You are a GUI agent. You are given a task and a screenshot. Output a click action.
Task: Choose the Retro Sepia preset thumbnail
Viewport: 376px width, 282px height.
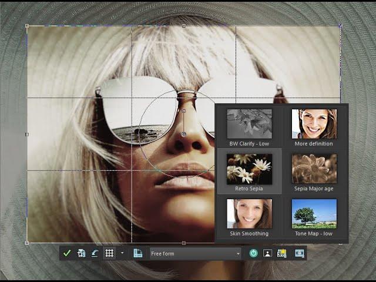(x=249, y=169)
